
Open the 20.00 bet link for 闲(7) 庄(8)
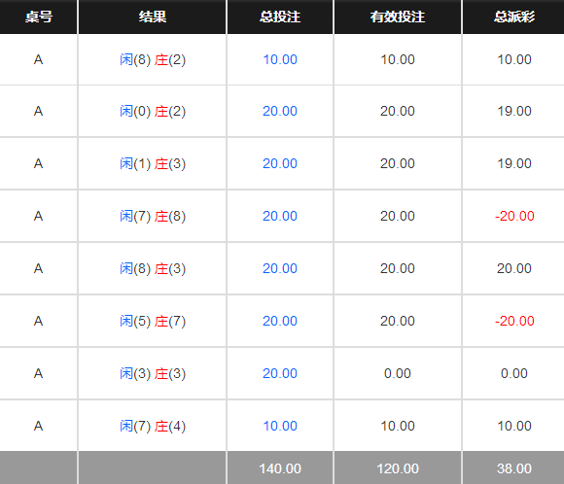[x=280, y=216]
